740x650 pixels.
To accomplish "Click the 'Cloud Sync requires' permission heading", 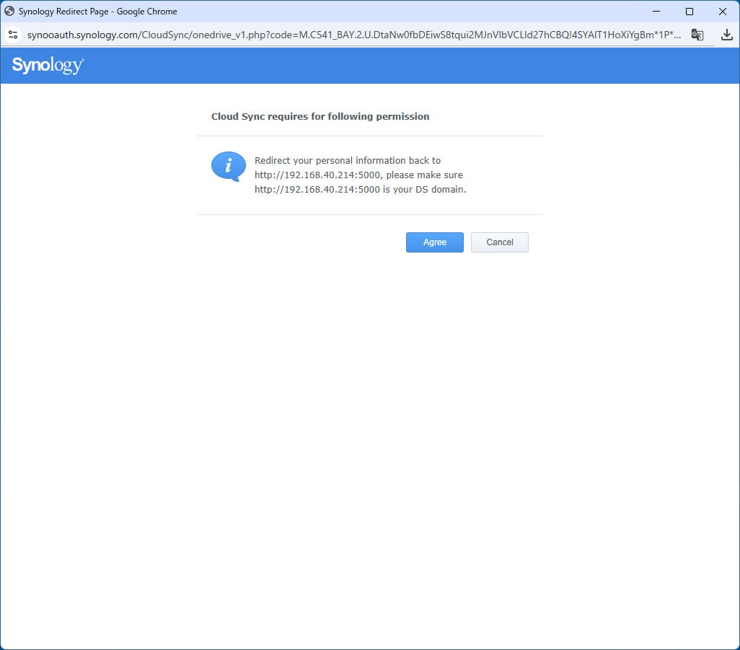I will (320, 116).
